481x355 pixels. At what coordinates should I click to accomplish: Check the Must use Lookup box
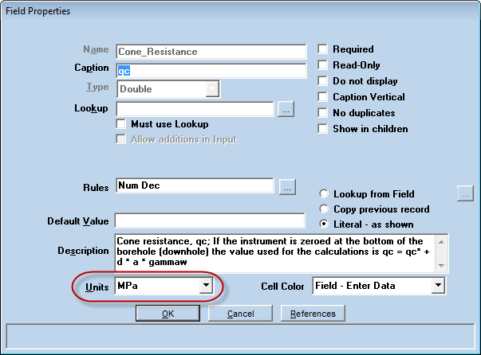[122, 124]
